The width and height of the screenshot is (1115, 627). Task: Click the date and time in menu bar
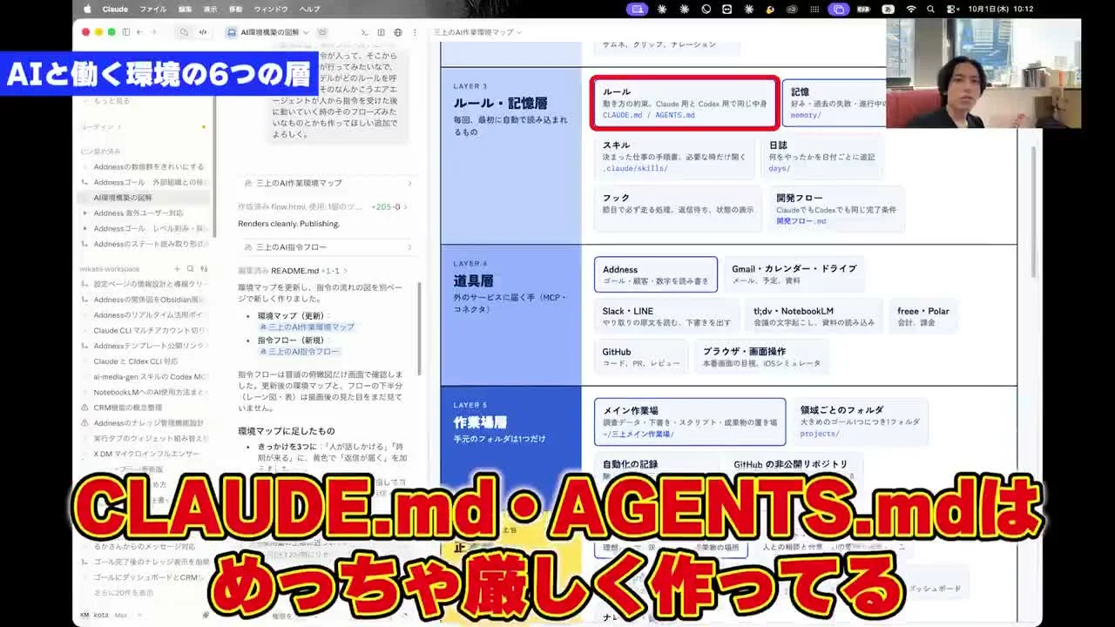click(1000, 9)
